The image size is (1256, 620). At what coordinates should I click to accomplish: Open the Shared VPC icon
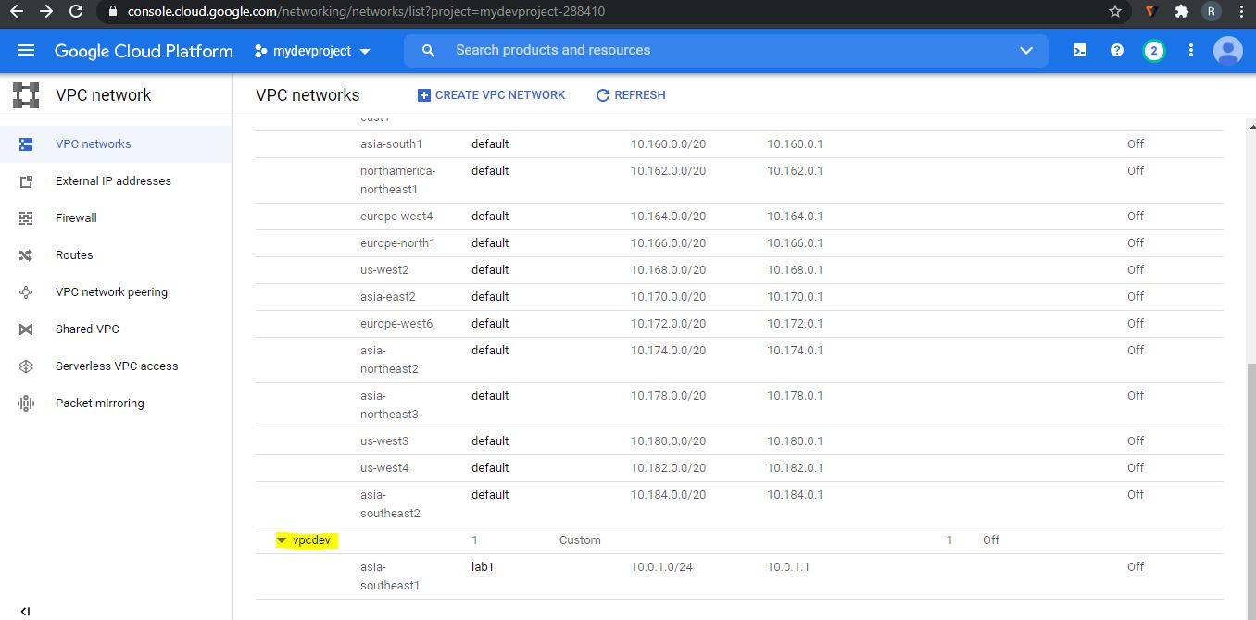[26, 329]
